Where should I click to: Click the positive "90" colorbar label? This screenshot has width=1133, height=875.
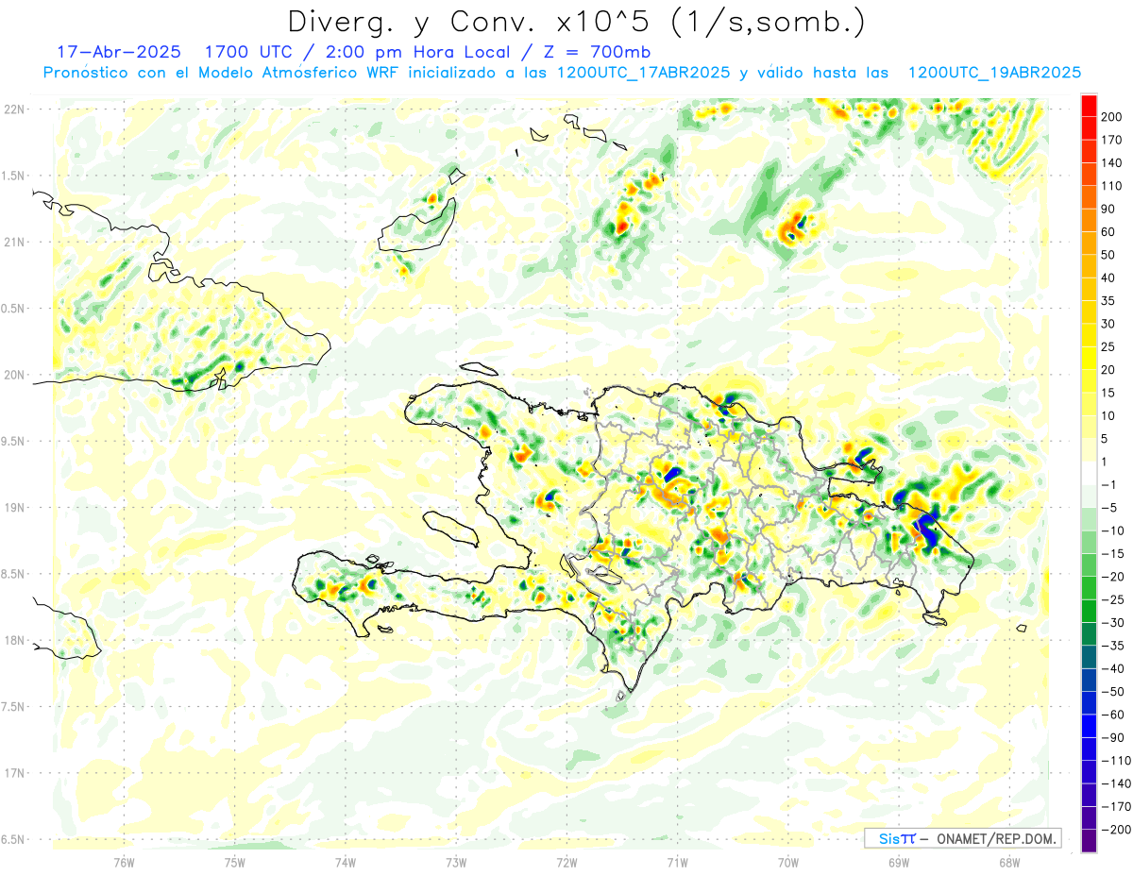[1108, 209]
